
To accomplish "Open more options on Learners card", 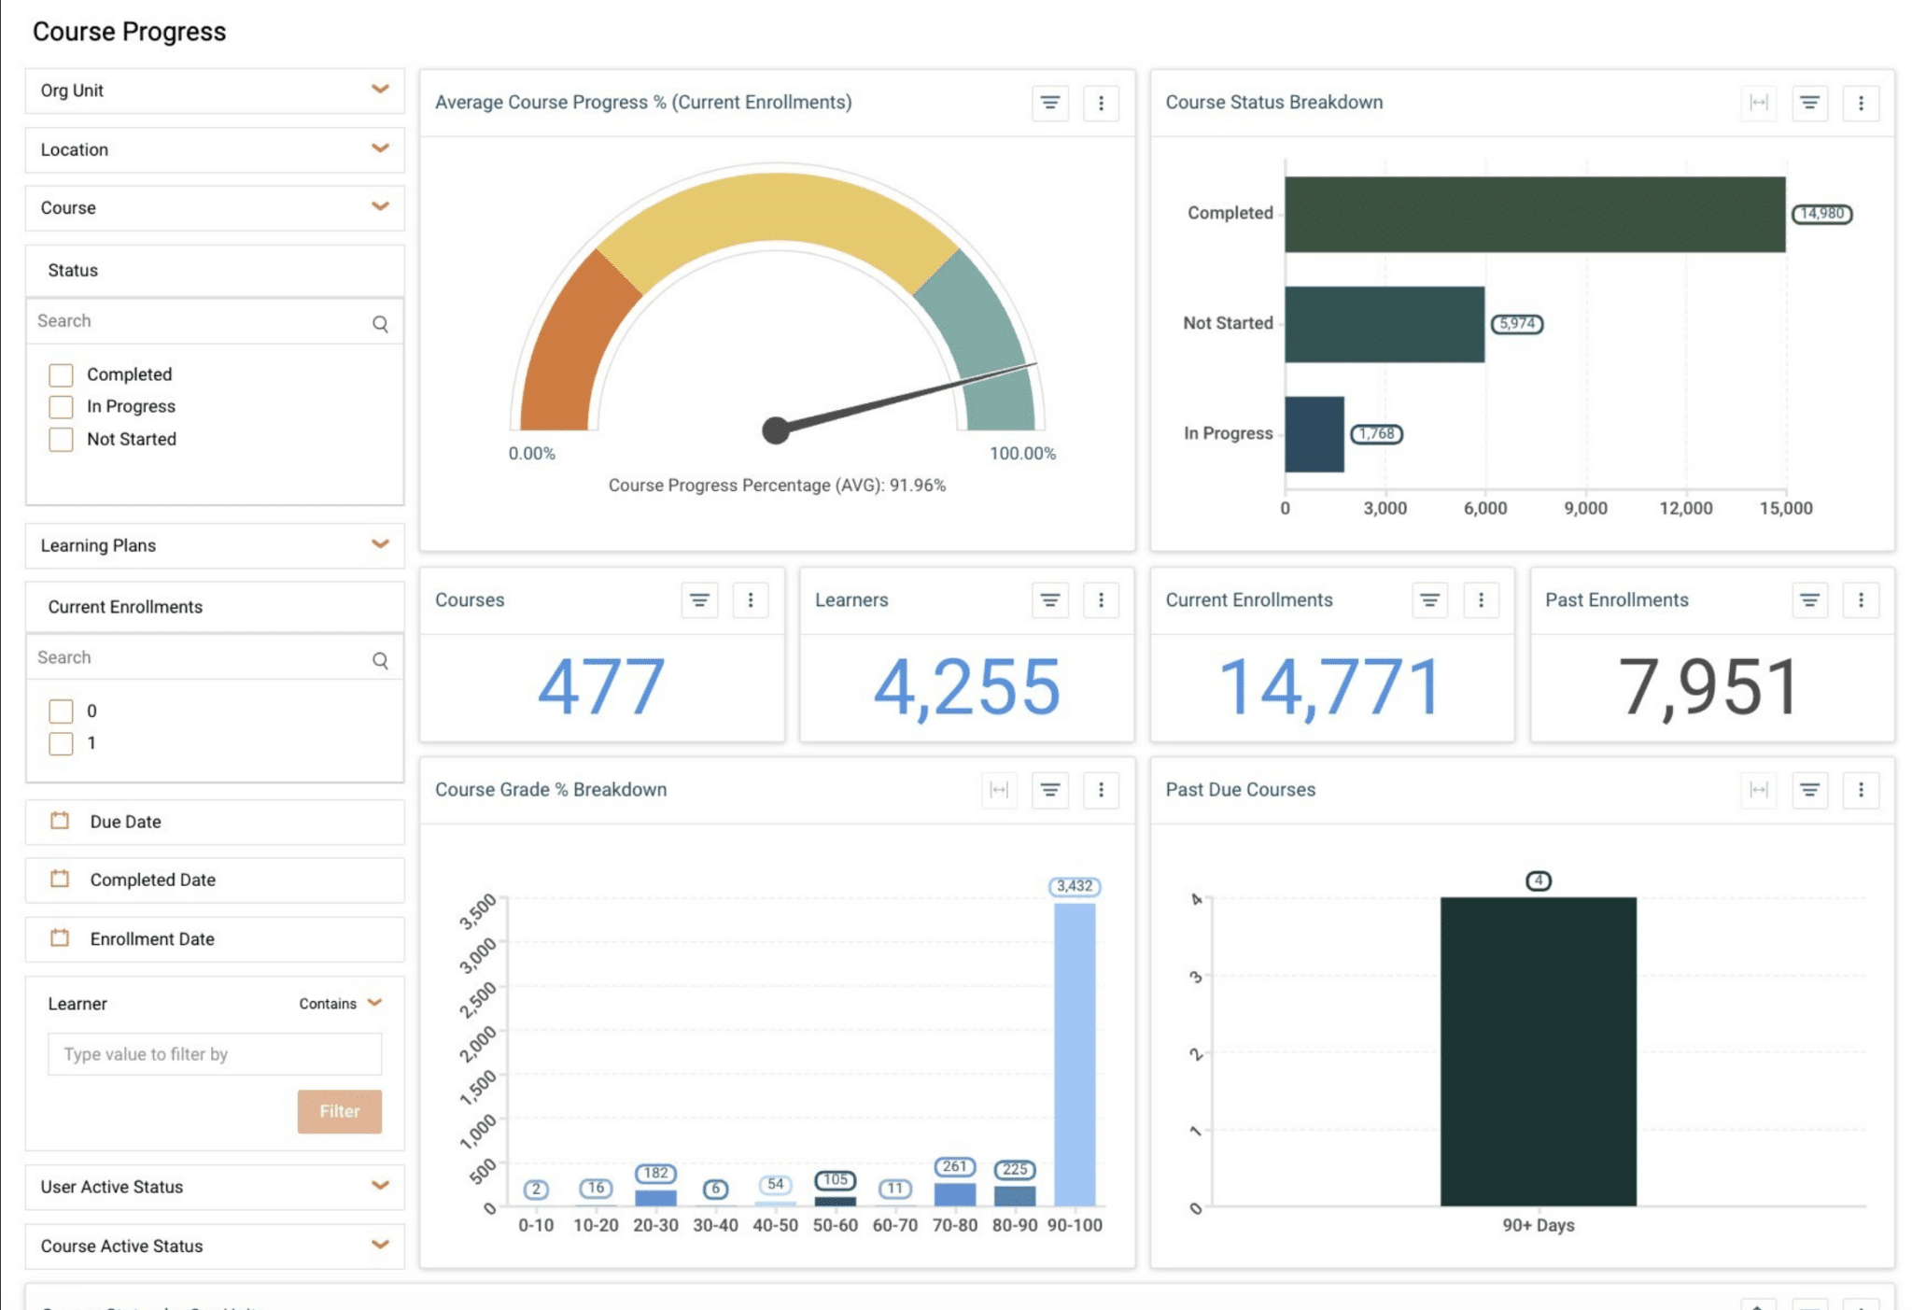I will click(1101, 600).
